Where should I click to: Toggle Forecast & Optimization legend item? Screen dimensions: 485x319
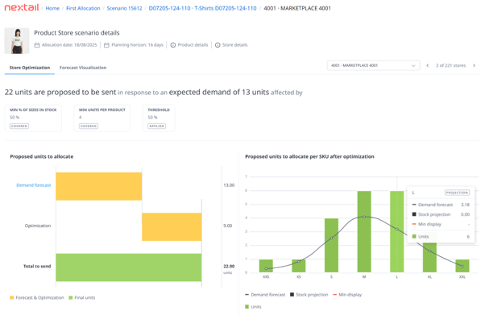(37, 297)
